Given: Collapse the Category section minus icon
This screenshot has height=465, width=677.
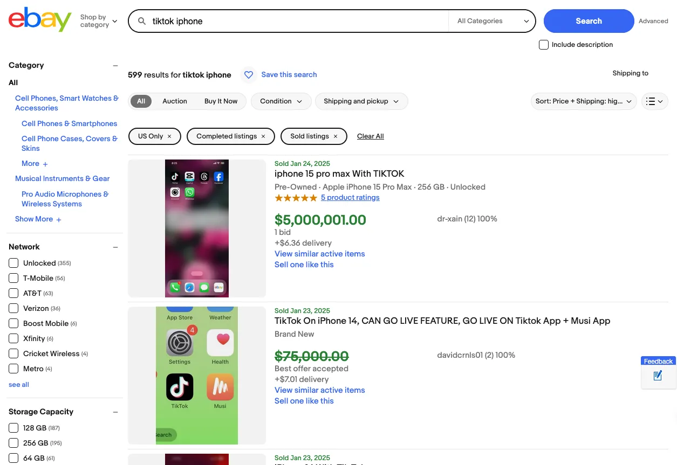Looking at the screenshot, I should click(115, 66).
